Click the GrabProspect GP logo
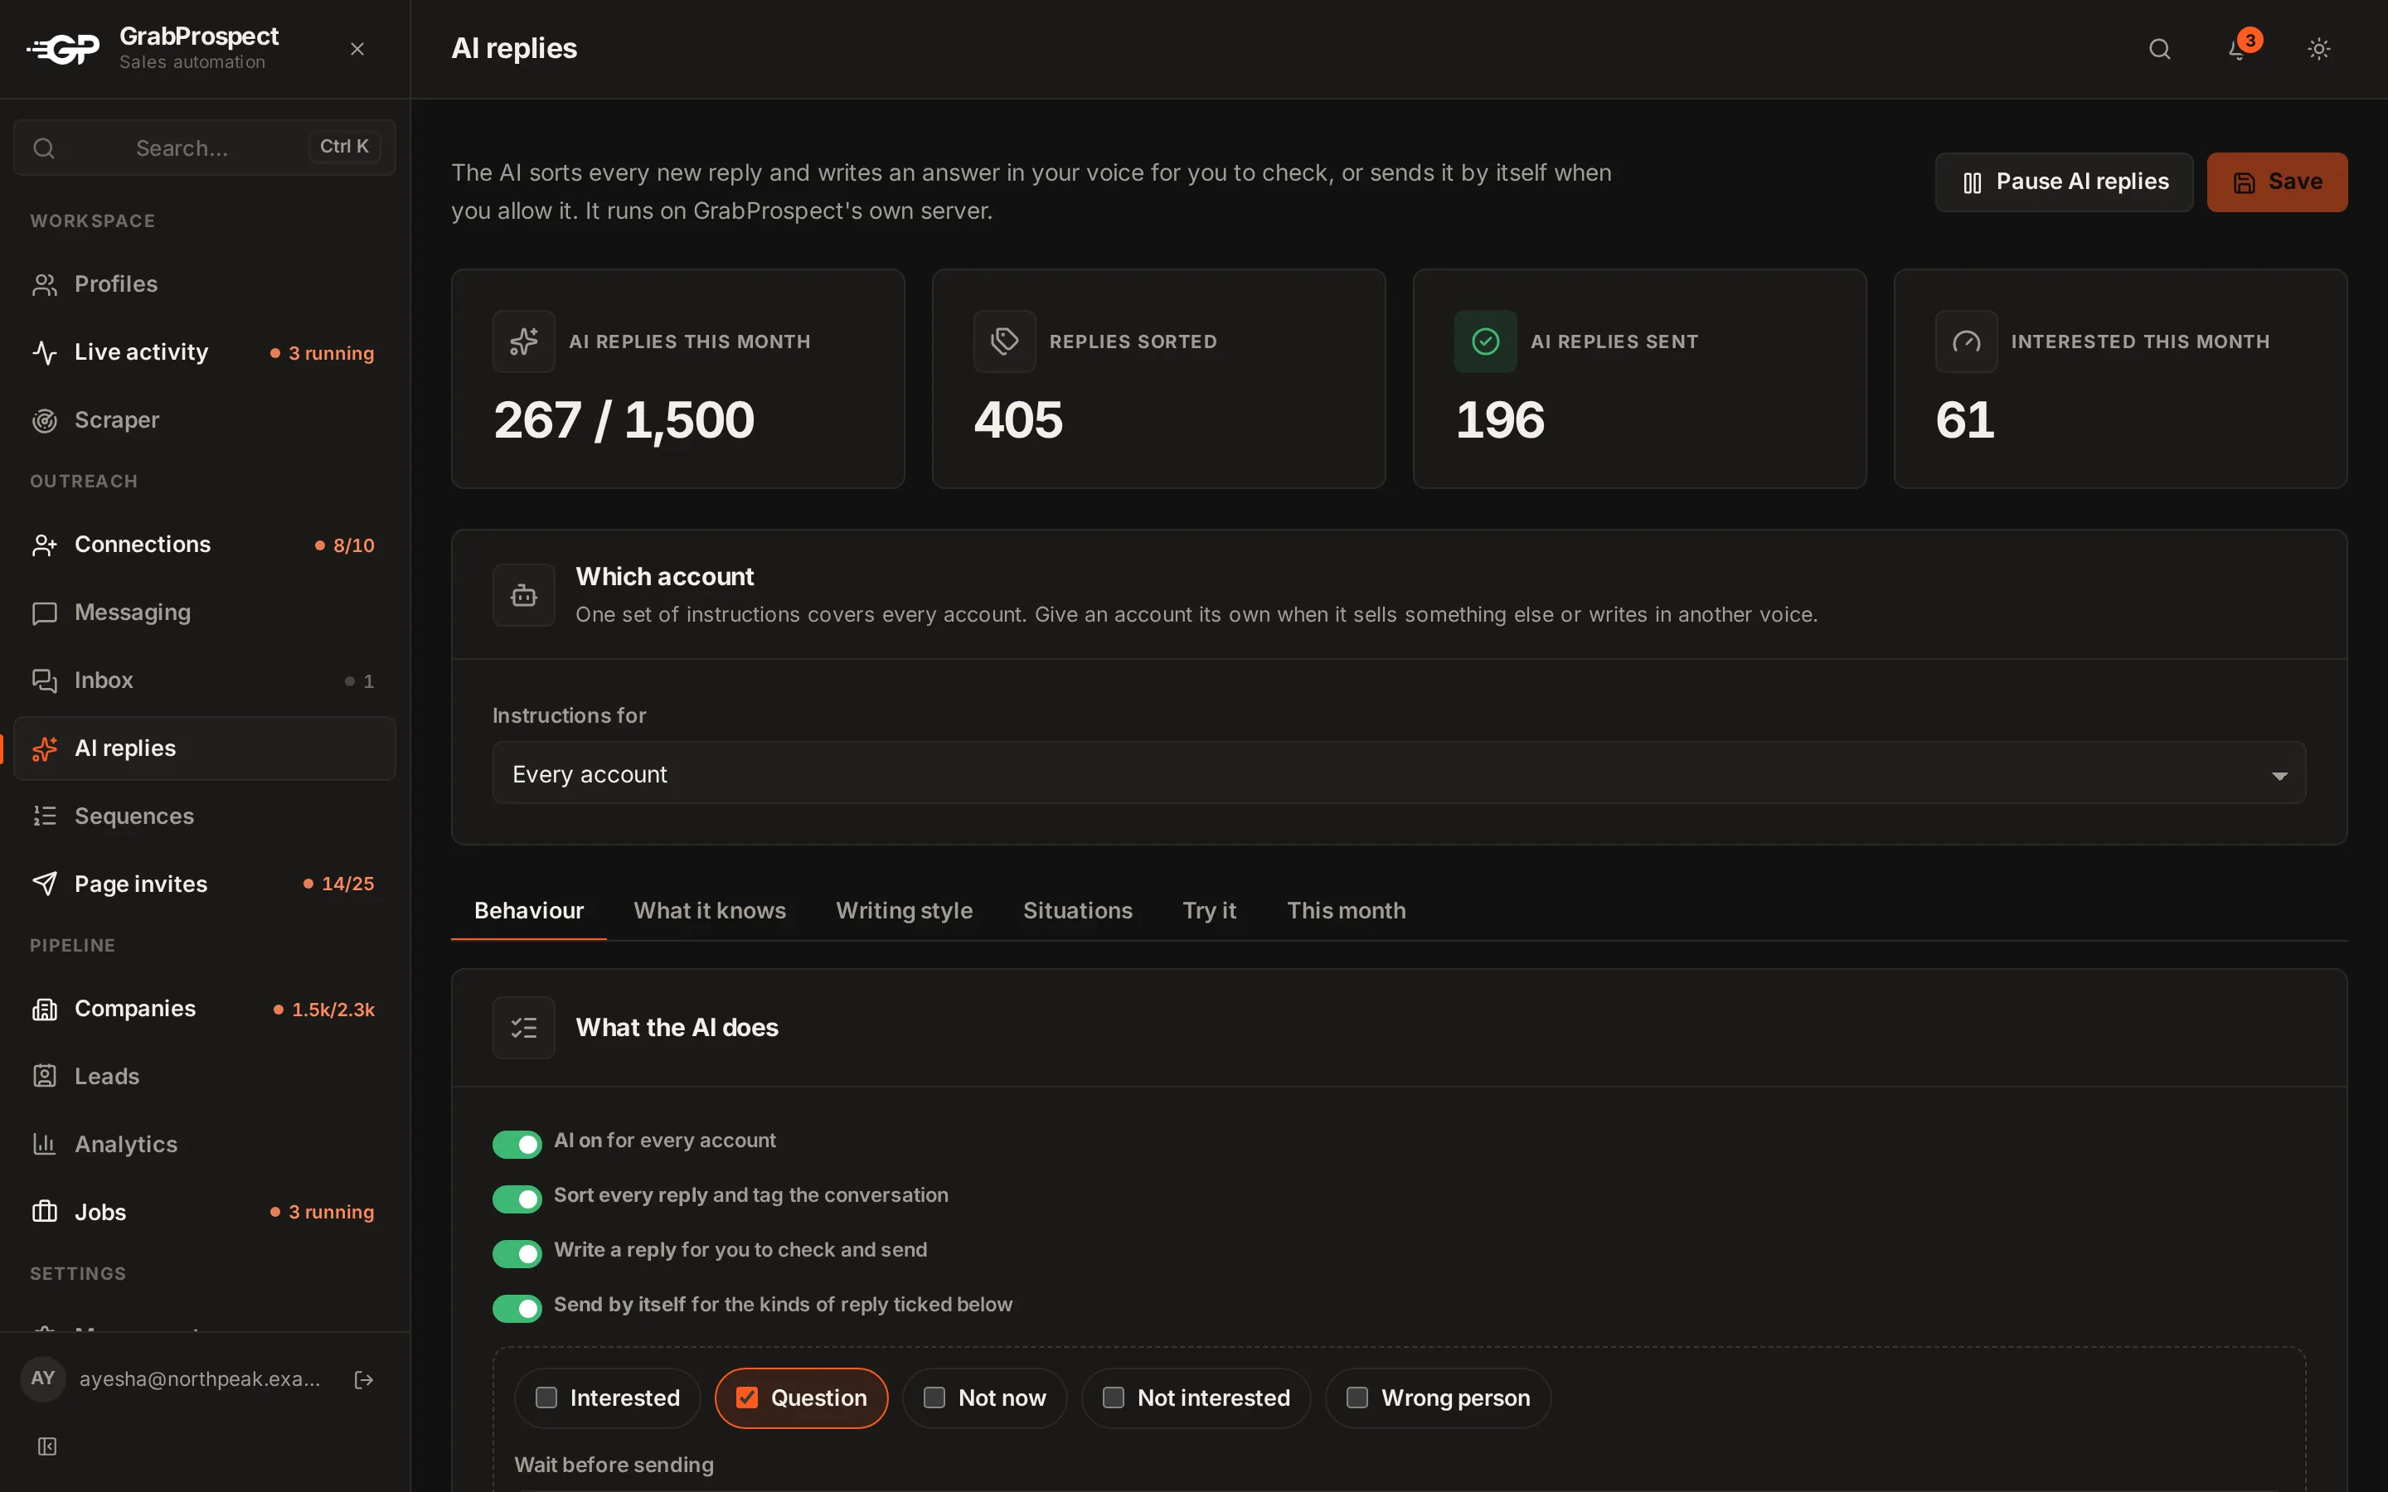Screen dimensions: 2388x1492 (63, 48)
